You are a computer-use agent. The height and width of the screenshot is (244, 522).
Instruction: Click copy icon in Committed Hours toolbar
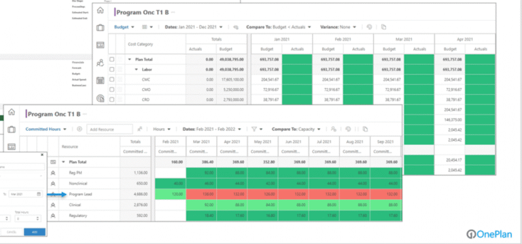coord(365,129)
